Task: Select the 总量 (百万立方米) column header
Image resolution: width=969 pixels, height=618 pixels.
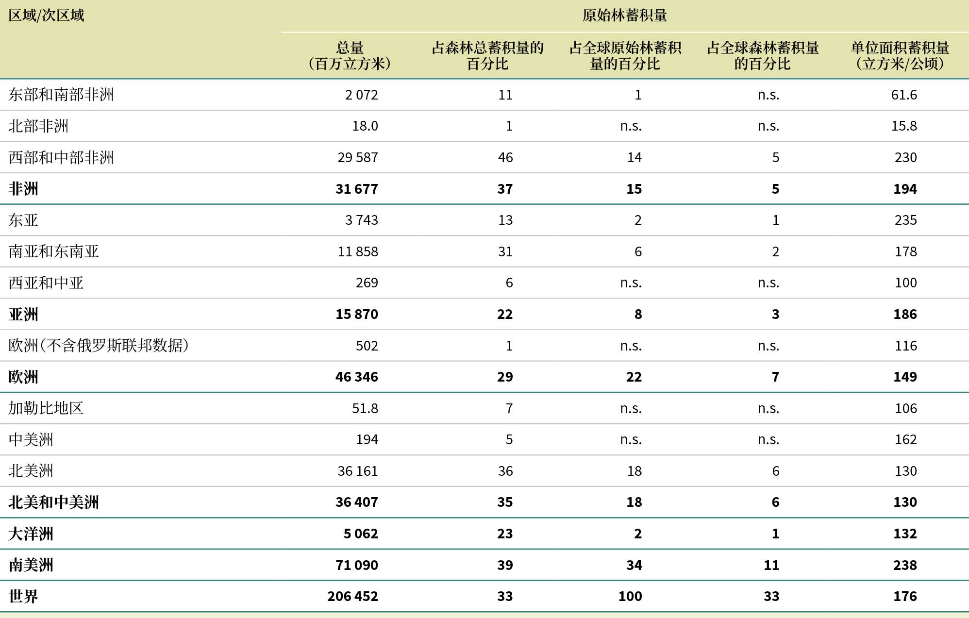Action: tap(350, 56)
